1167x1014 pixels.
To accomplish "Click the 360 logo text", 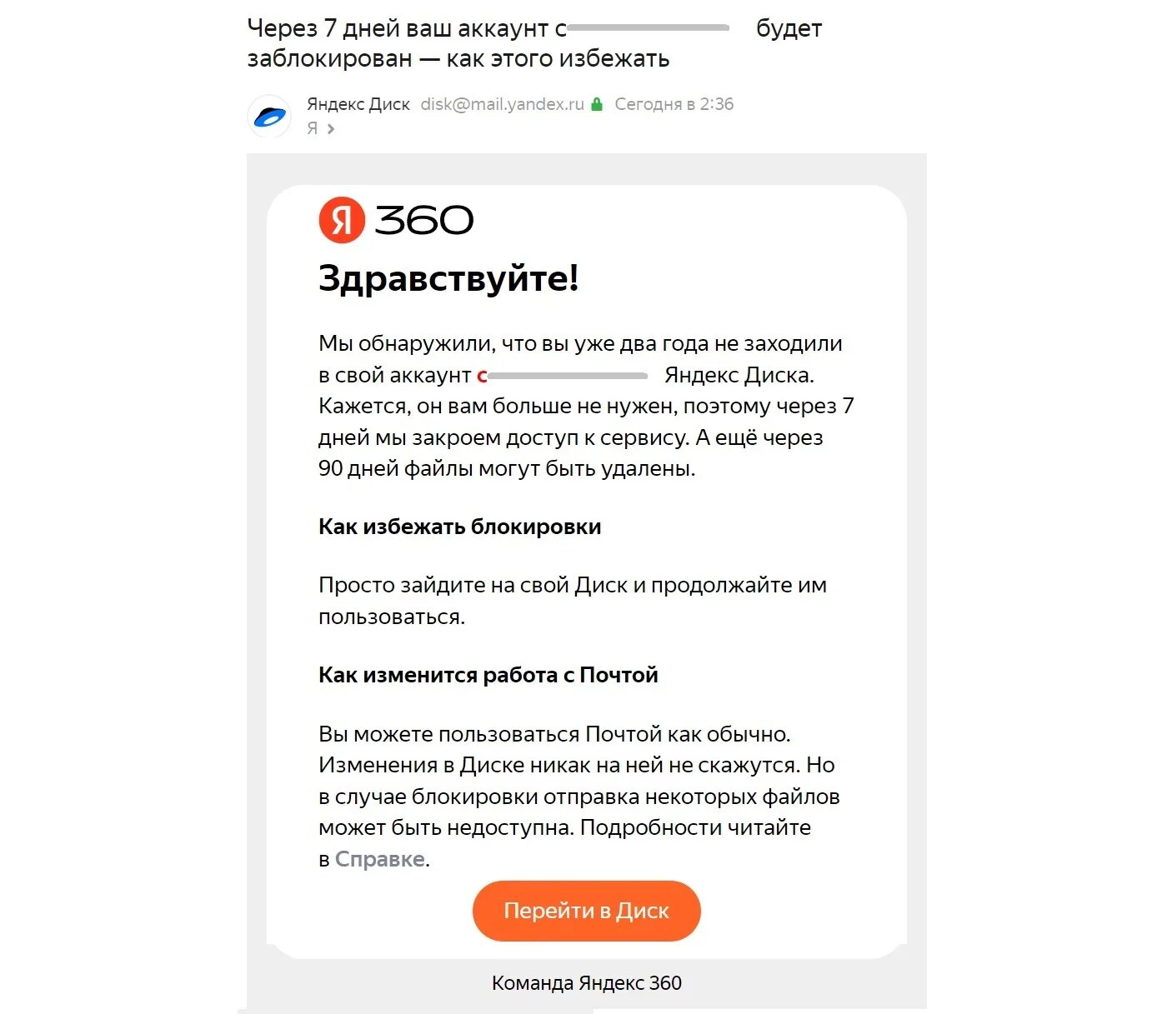I will (423, 221).
